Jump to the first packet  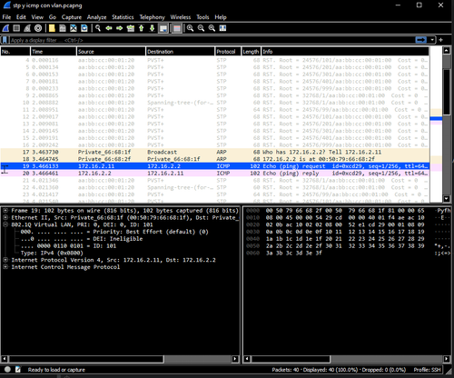pos(142,28)
